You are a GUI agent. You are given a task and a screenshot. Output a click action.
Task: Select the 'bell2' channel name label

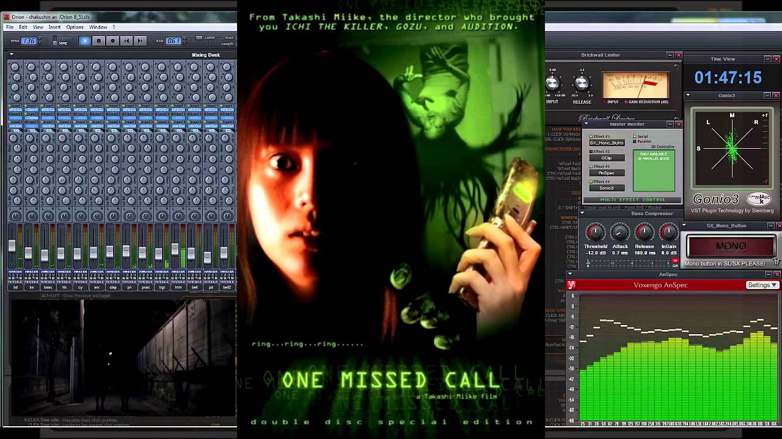click(227, 287)
